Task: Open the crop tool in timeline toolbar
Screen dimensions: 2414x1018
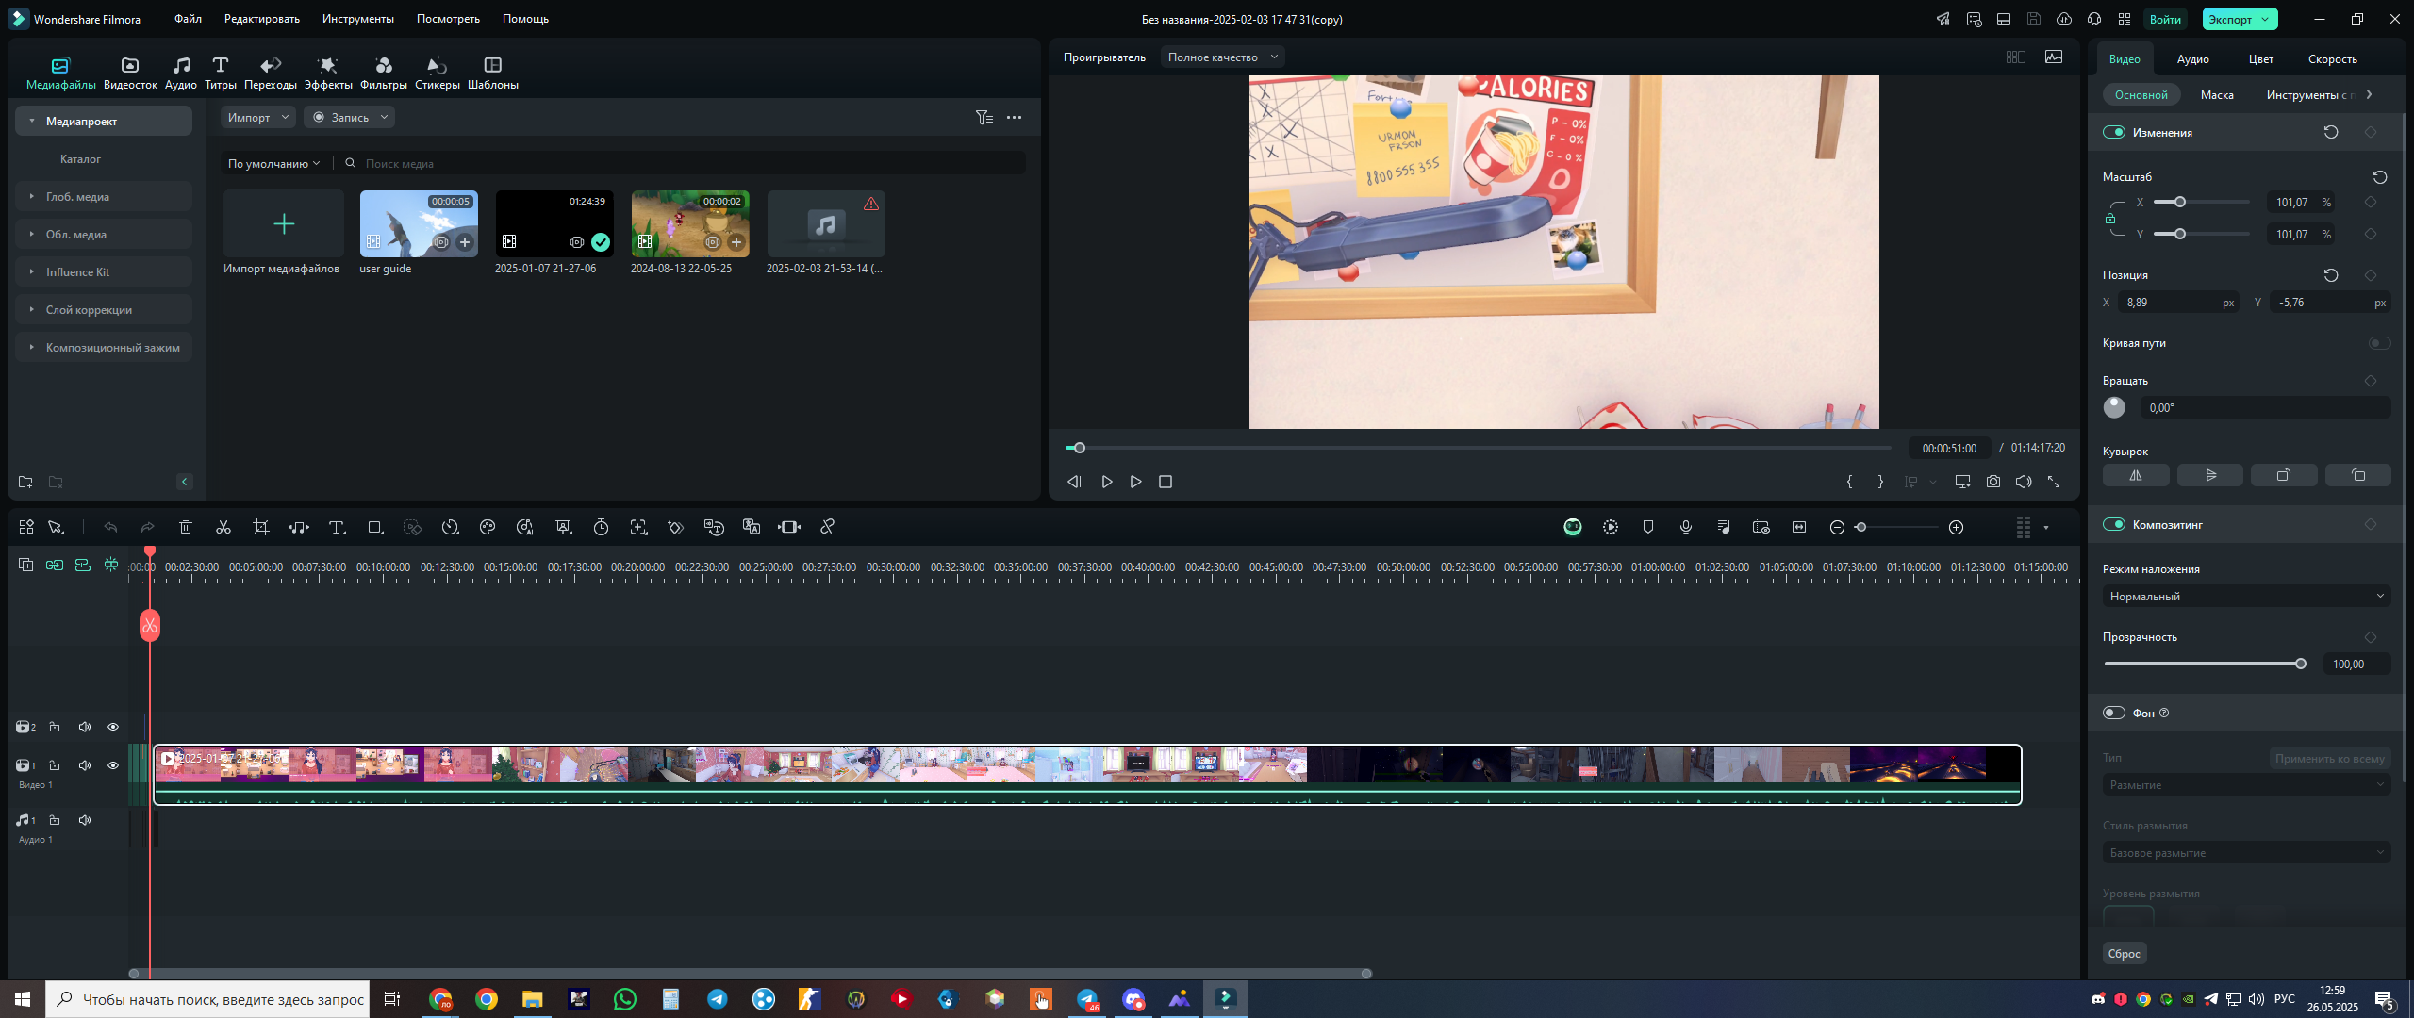Action: [261, 527]
